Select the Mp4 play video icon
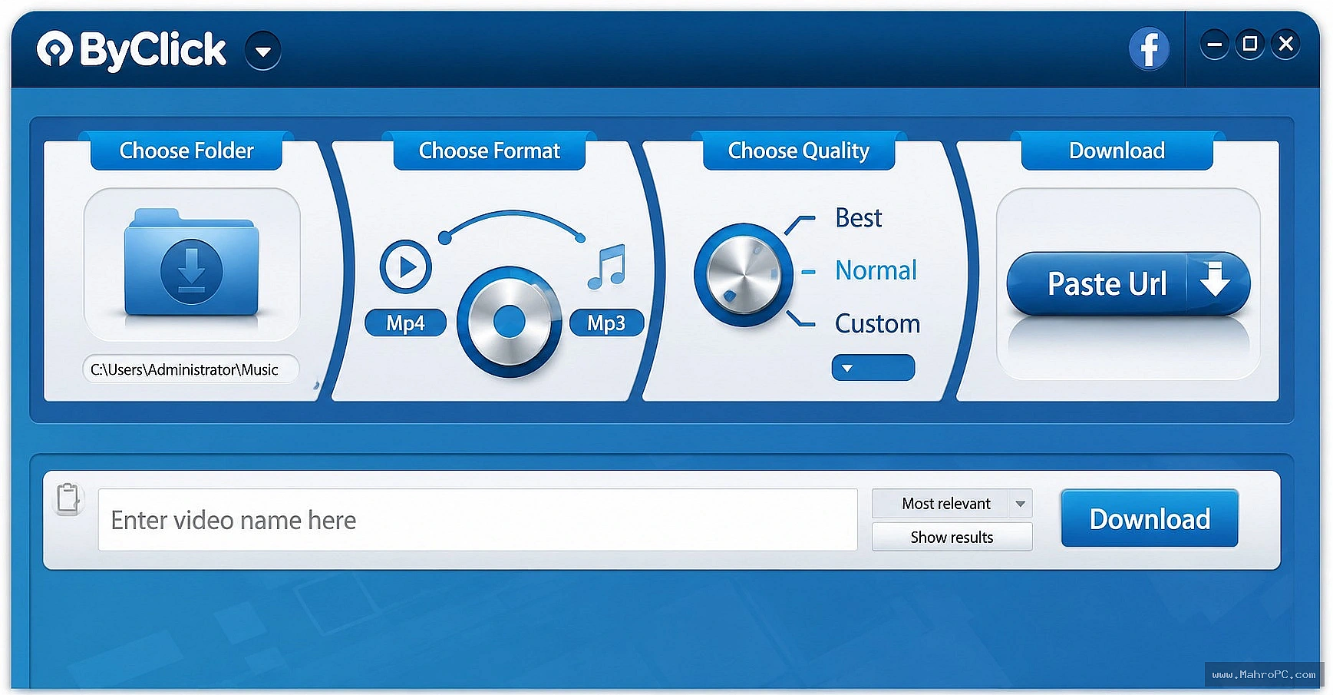 (406, 266)
